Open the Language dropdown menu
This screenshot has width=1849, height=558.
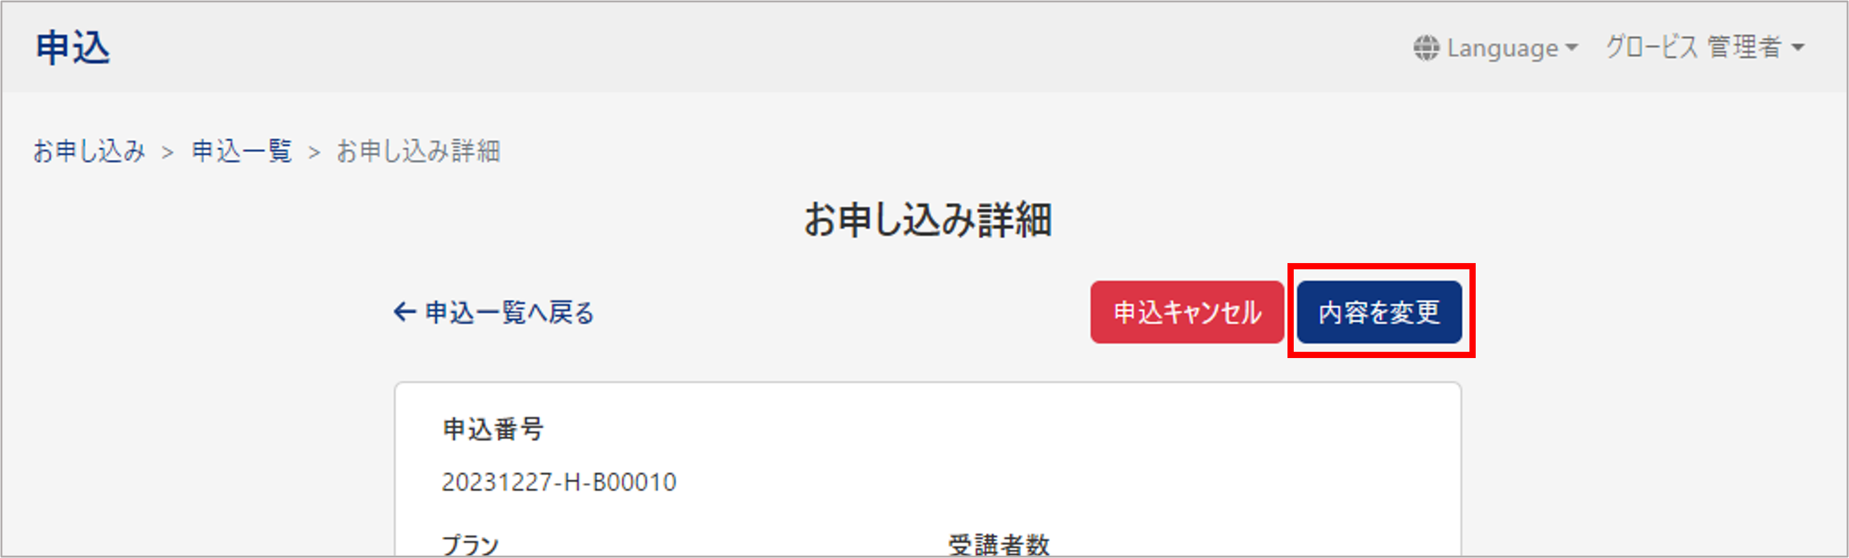[x=1496, y=48]
